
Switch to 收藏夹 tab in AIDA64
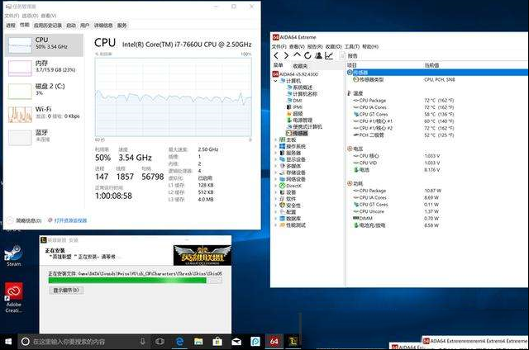pyautogui.click(x=300, y=66)
